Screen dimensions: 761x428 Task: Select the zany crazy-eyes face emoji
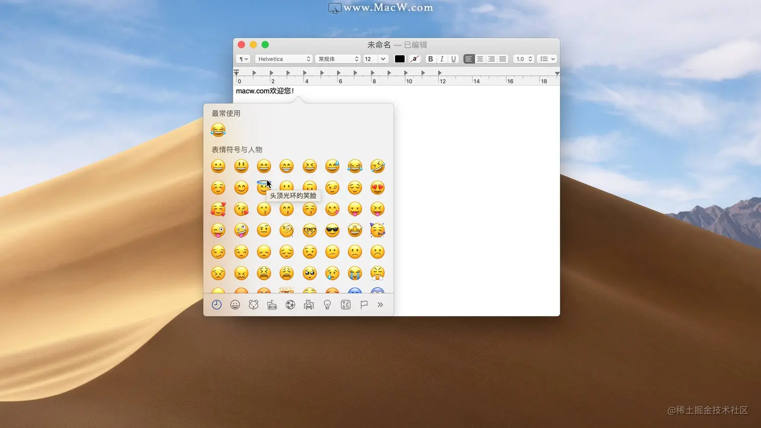[x=241, y=230]
